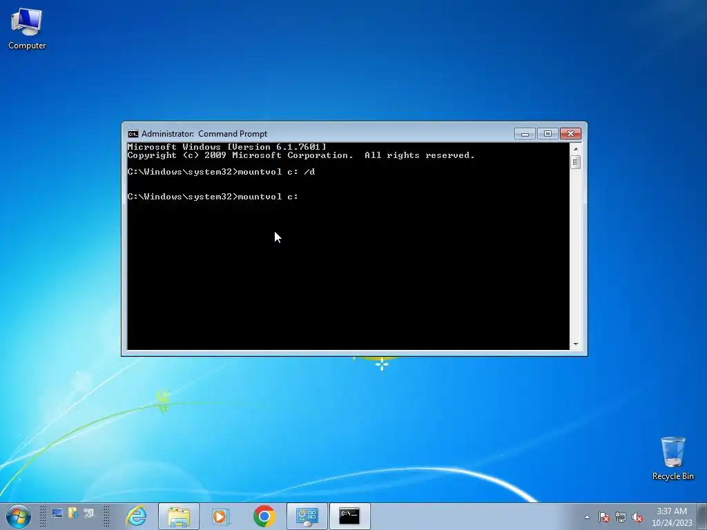Open the clock showing 3:37 AM

(x=672, y=517)
